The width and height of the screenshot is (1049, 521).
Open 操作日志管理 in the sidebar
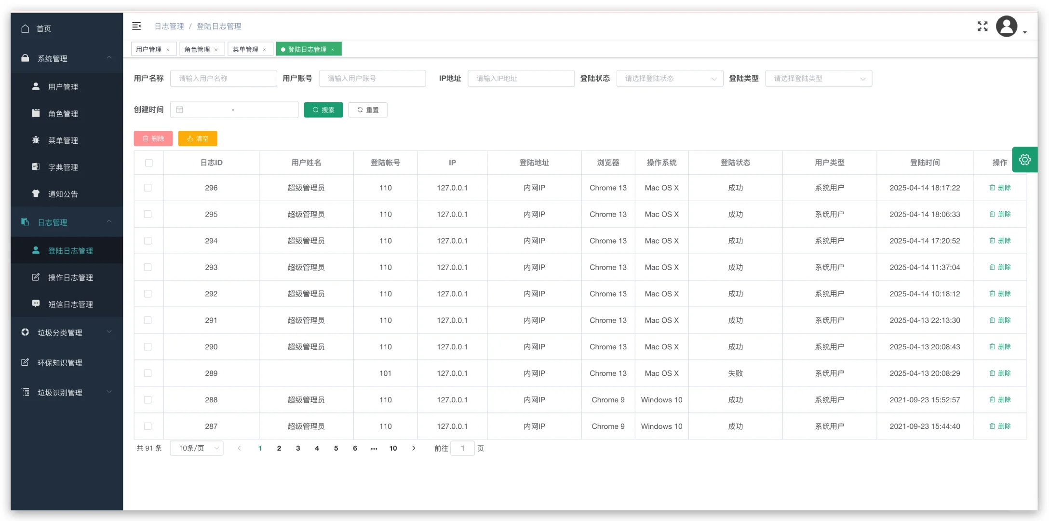[x=70, y=277]
